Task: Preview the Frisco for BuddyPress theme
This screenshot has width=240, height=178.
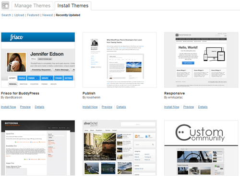Action: [x=25, y=107]
